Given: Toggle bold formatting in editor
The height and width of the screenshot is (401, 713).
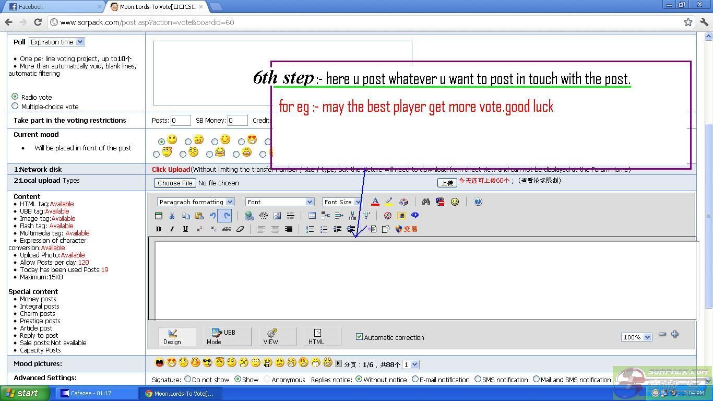Looking at the screenshot, I should click(x=158, y=229).
